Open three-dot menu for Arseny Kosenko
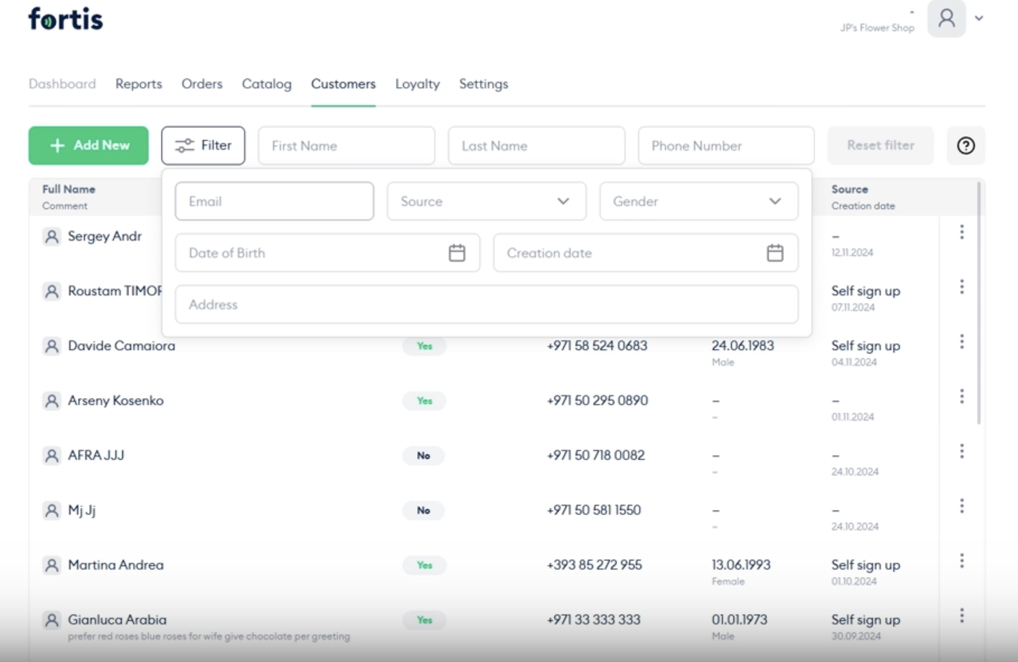1018x662 pixels. (x=961, y=396)
